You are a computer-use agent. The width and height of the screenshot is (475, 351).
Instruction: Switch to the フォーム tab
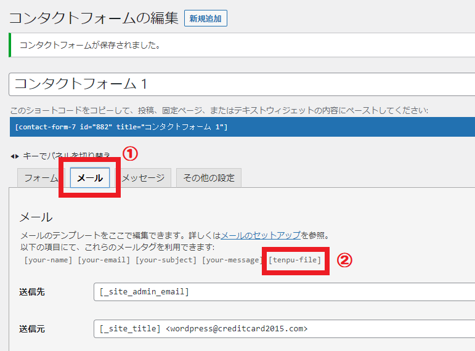point(41,178)
